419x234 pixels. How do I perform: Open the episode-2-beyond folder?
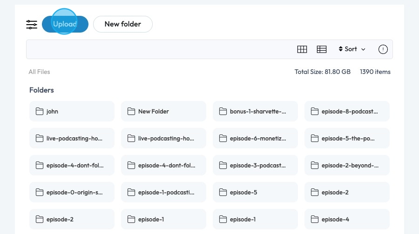[347, 166]
